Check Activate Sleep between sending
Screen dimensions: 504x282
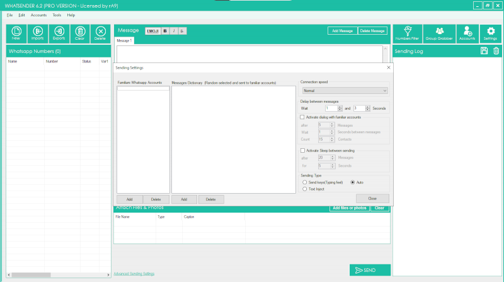pyautogui.click(x=302, y=151)
